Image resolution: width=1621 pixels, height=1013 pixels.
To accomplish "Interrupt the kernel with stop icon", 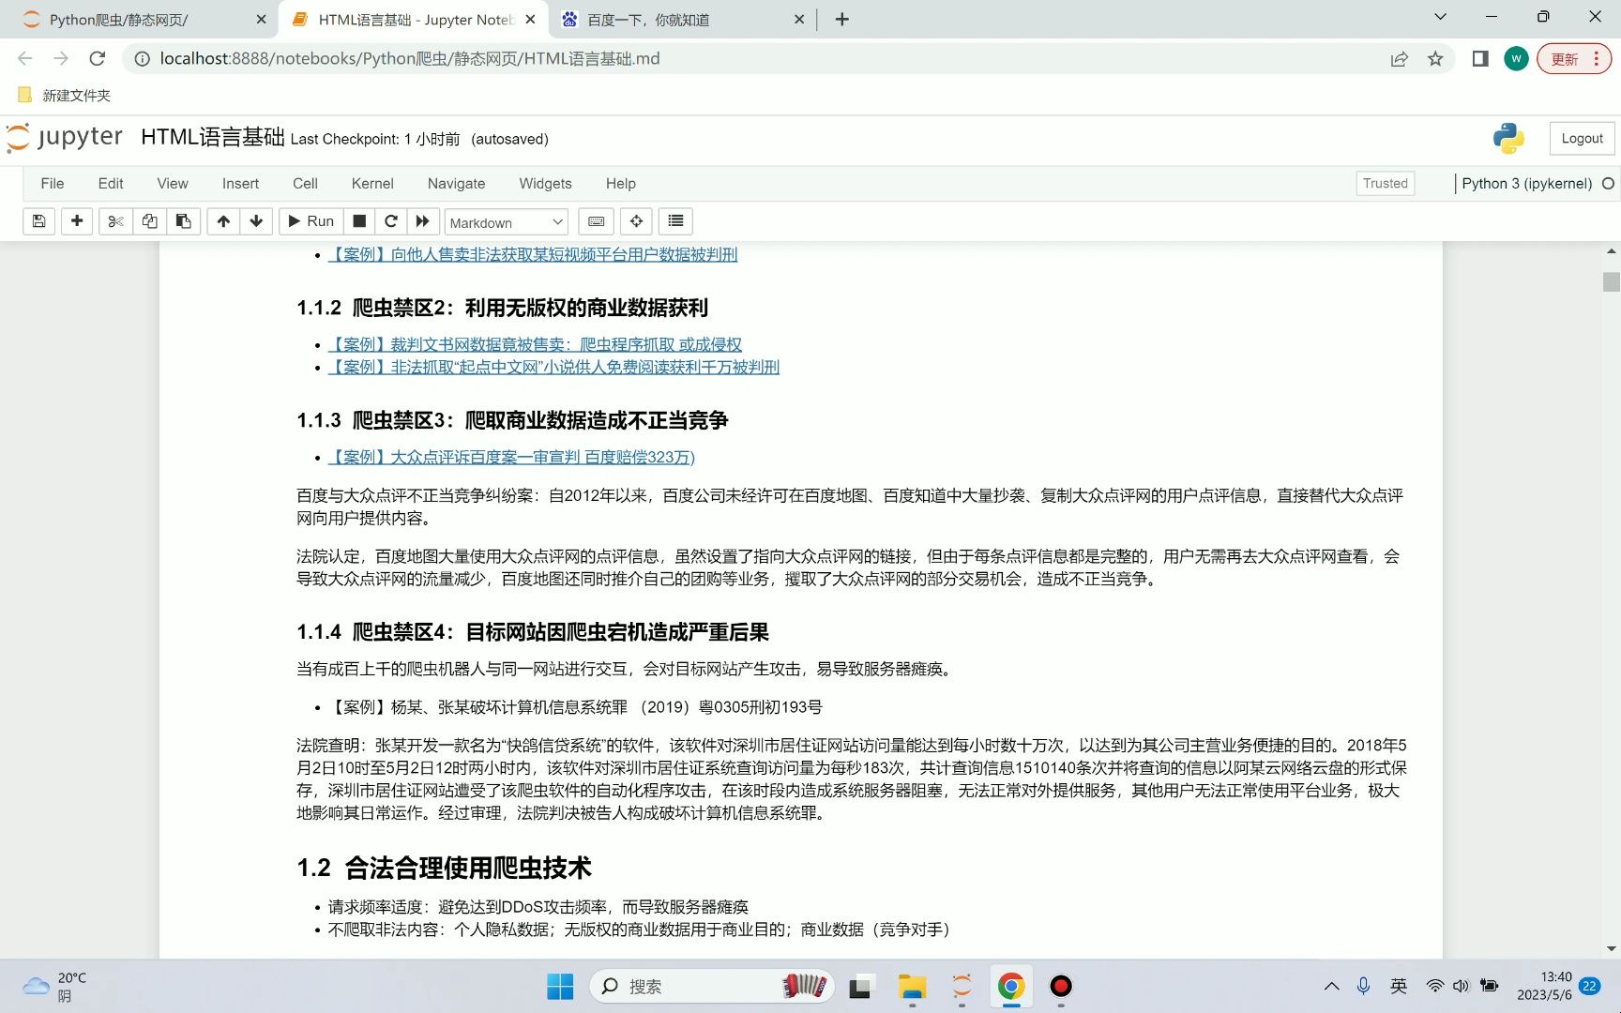I will click(x=358, y=221).
